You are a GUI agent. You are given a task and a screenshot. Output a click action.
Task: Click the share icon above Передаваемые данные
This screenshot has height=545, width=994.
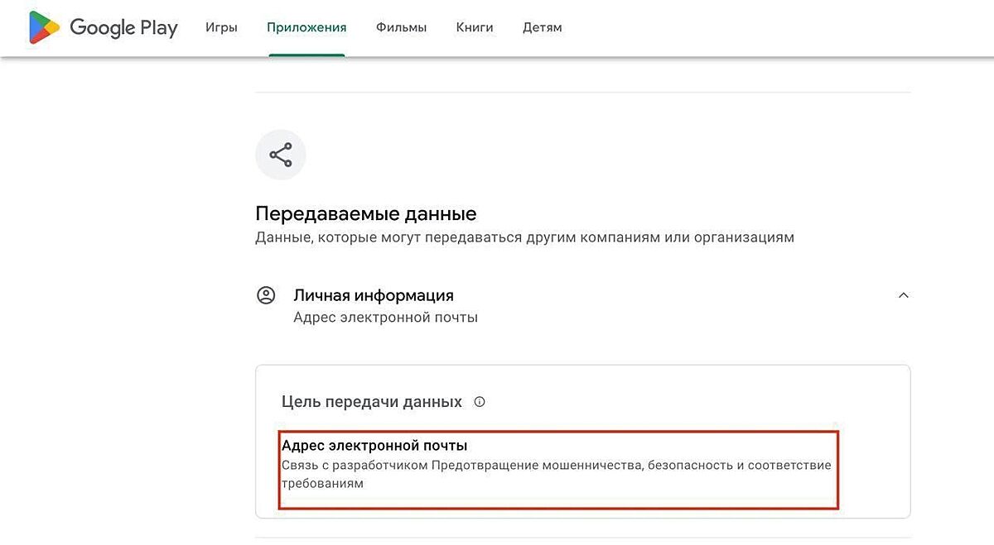tap(281, 155)
